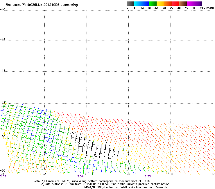Click legend tick label '25'

pos(164,8)
